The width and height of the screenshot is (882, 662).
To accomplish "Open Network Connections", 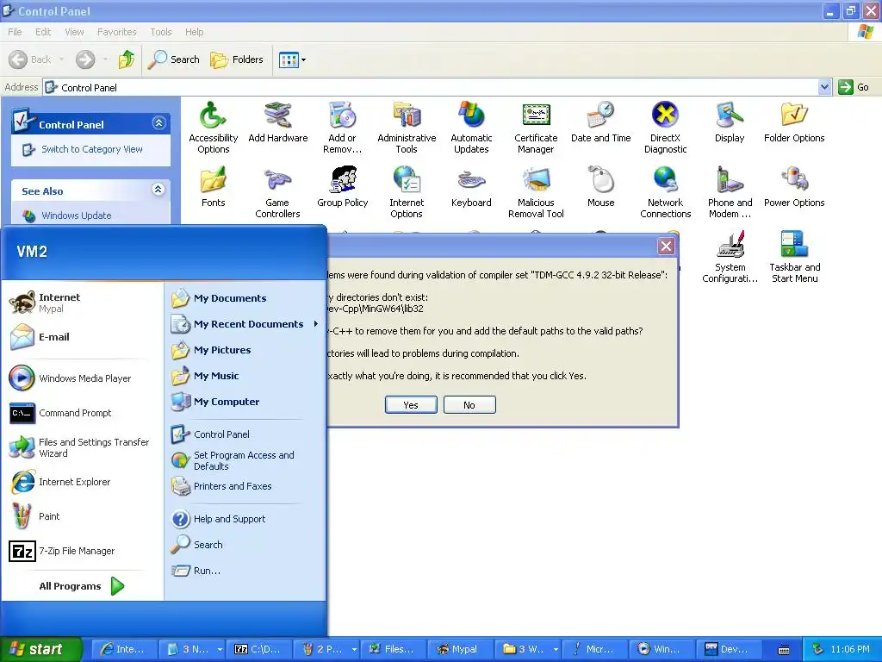I will coord(666,192).
